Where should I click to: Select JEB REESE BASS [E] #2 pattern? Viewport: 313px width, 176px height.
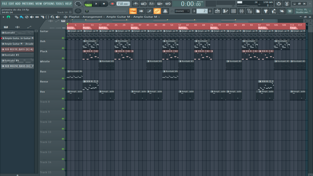17,49
